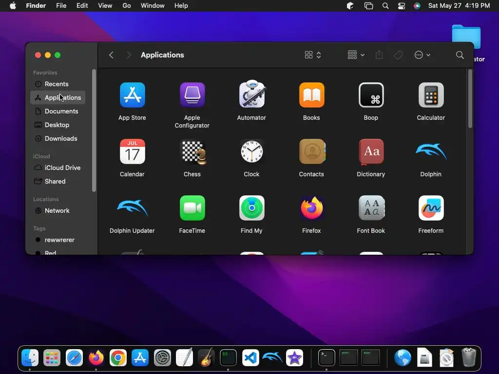Click the date and time display
This screenshot has height=374, width=499.
(459, 6)
